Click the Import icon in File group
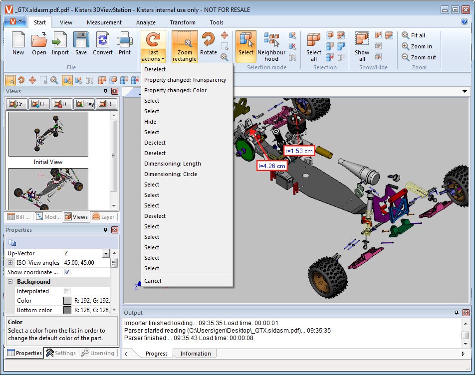This screenshot has width=475, height=375. [60, 44]
